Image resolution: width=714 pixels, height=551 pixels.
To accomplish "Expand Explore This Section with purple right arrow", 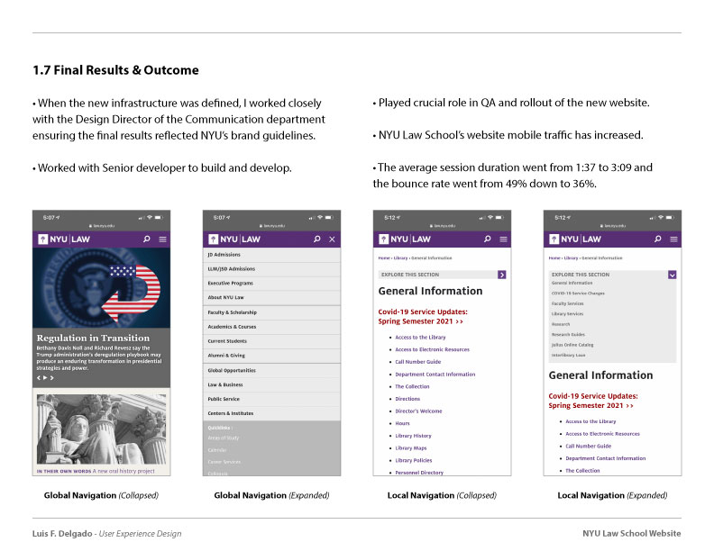I will click(x=502, y=275).
